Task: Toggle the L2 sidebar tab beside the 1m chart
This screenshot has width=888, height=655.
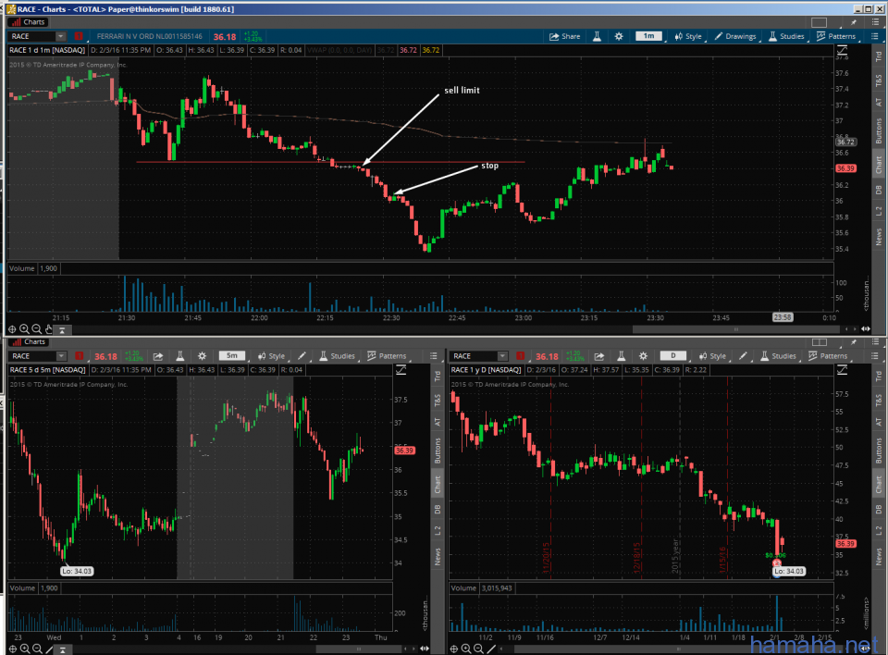Action: (x=879, y=211)
